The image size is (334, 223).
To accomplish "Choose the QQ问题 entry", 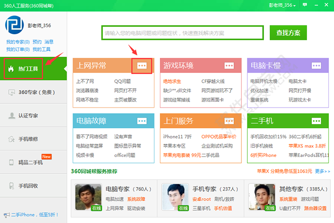I will [x=123, y=81].
